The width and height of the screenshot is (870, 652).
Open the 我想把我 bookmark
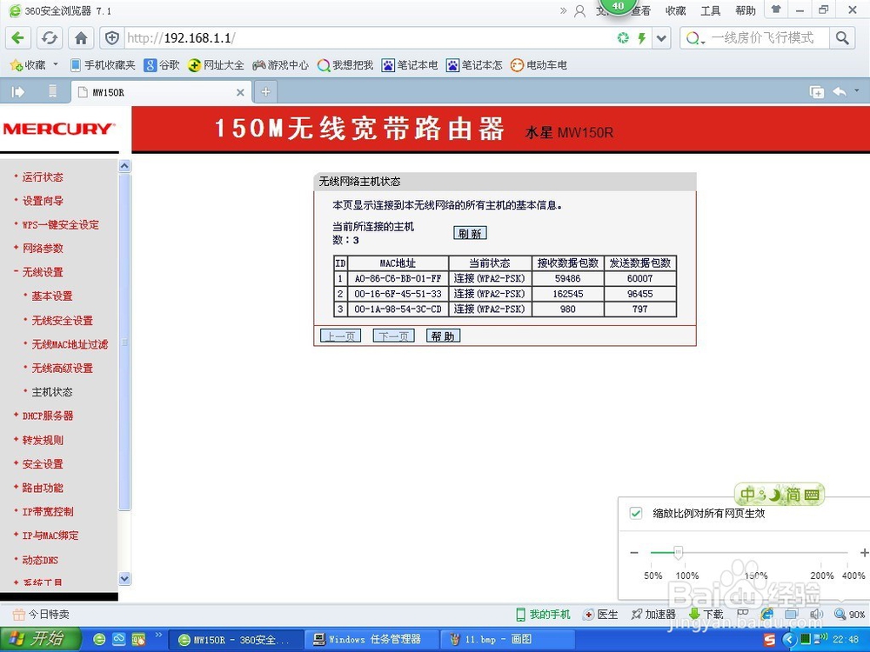click(345, 65)
